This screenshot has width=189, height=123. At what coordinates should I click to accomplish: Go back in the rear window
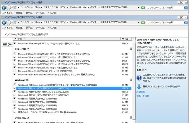pos(4,8)
